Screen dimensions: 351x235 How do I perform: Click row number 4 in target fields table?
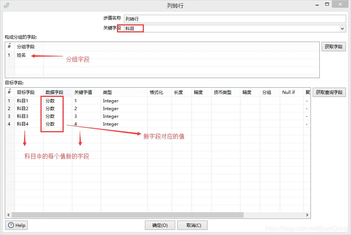pyautogui.click(x=9, y=124)
